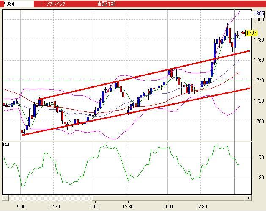266x211 pixels.
Task: Click the scrollbar right arrow button
Action: pyautogui.click(x=248, y=198)
